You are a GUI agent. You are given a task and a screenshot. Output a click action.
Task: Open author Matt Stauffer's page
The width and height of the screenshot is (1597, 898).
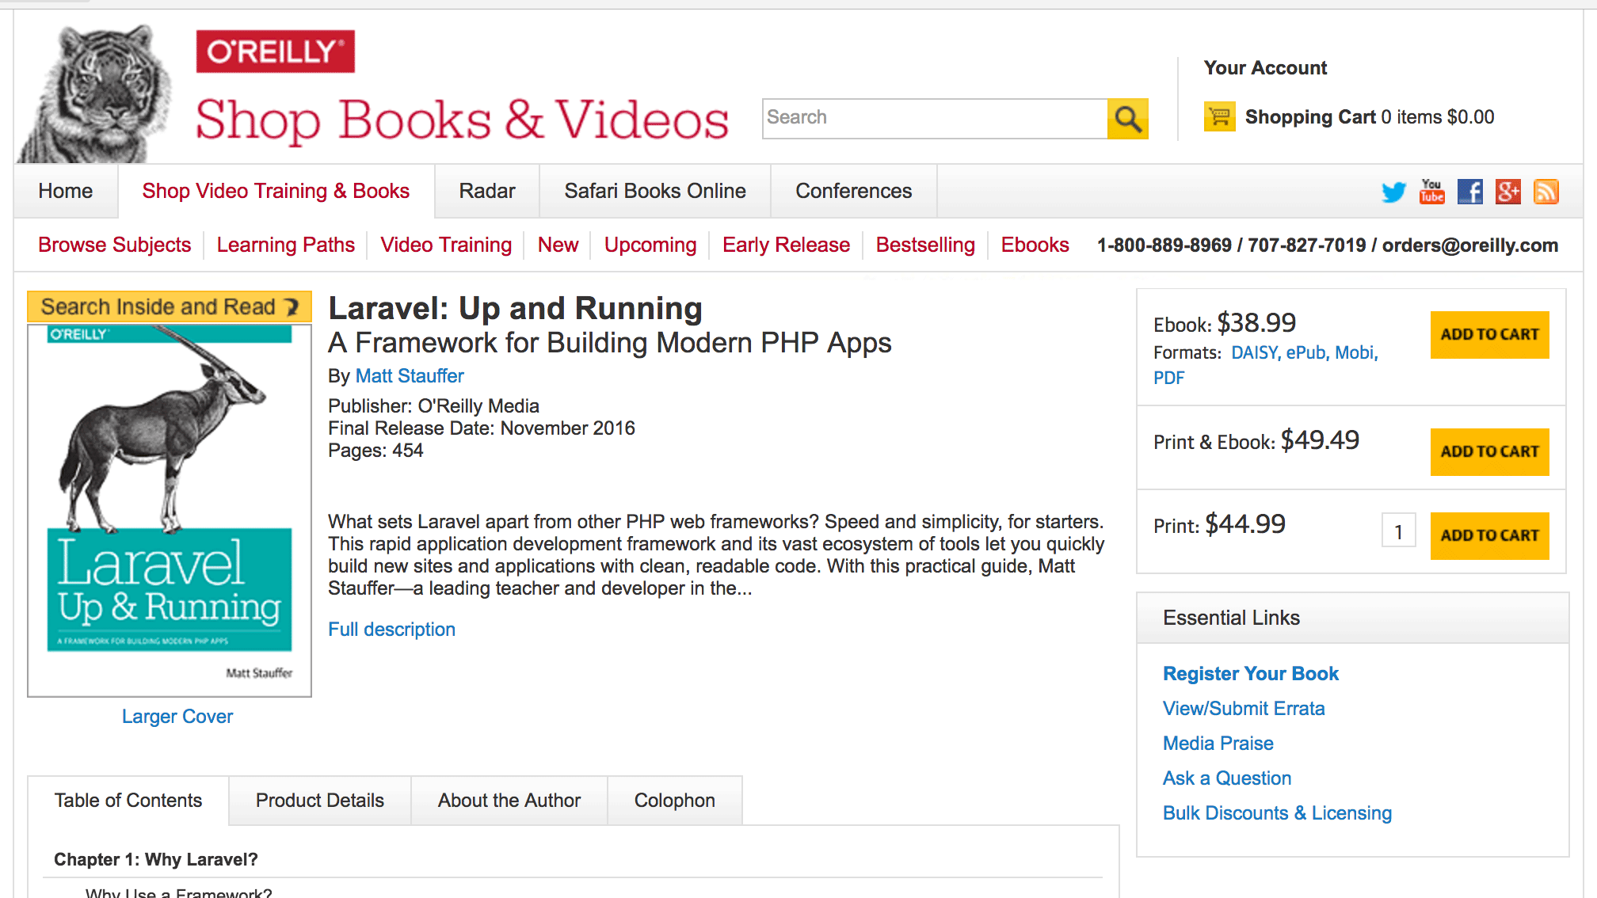click(x=410, y=376)
